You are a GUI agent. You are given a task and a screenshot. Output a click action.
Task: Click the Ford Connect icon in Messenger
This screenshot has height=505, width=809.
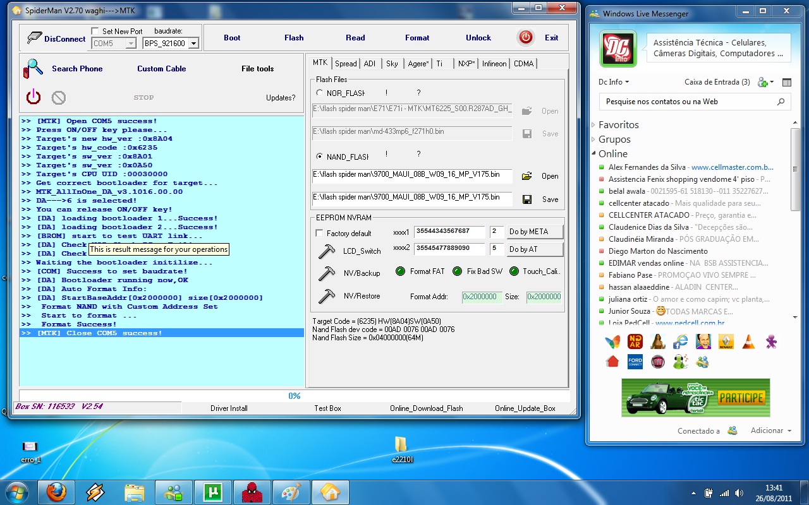[x=635, y=362]
